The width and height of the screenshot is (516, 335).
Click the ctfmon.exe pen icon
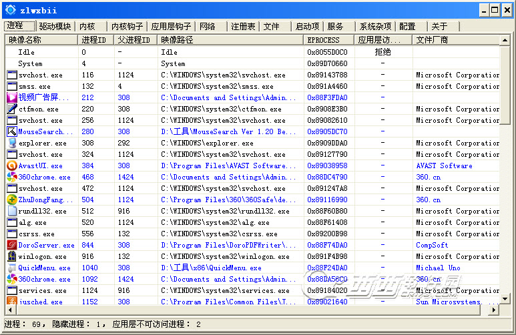coord(12,109)
